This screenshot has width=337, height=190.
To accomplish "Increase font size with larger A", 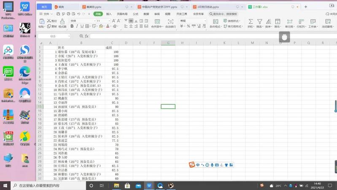I will point(114,21).
